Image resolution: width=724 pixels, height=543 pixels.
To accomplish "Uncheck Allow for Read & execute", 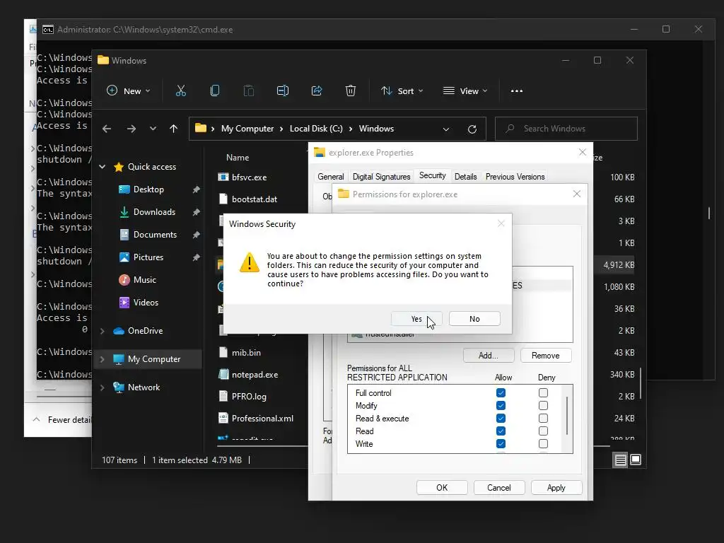I will click(x=501, y=419).
